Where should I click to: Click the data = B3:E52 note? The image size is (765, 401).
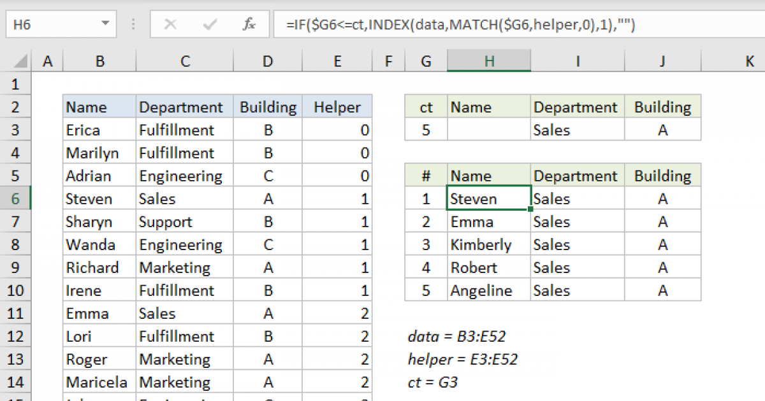pos(456,336)
